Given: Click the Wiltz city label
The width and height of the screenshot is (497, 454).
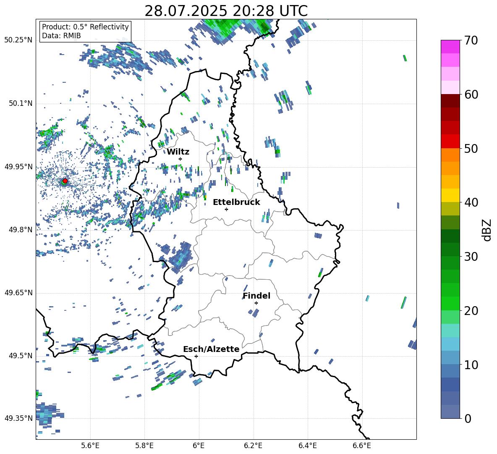Looking at the screenshot, I should (x=178, y=152).
